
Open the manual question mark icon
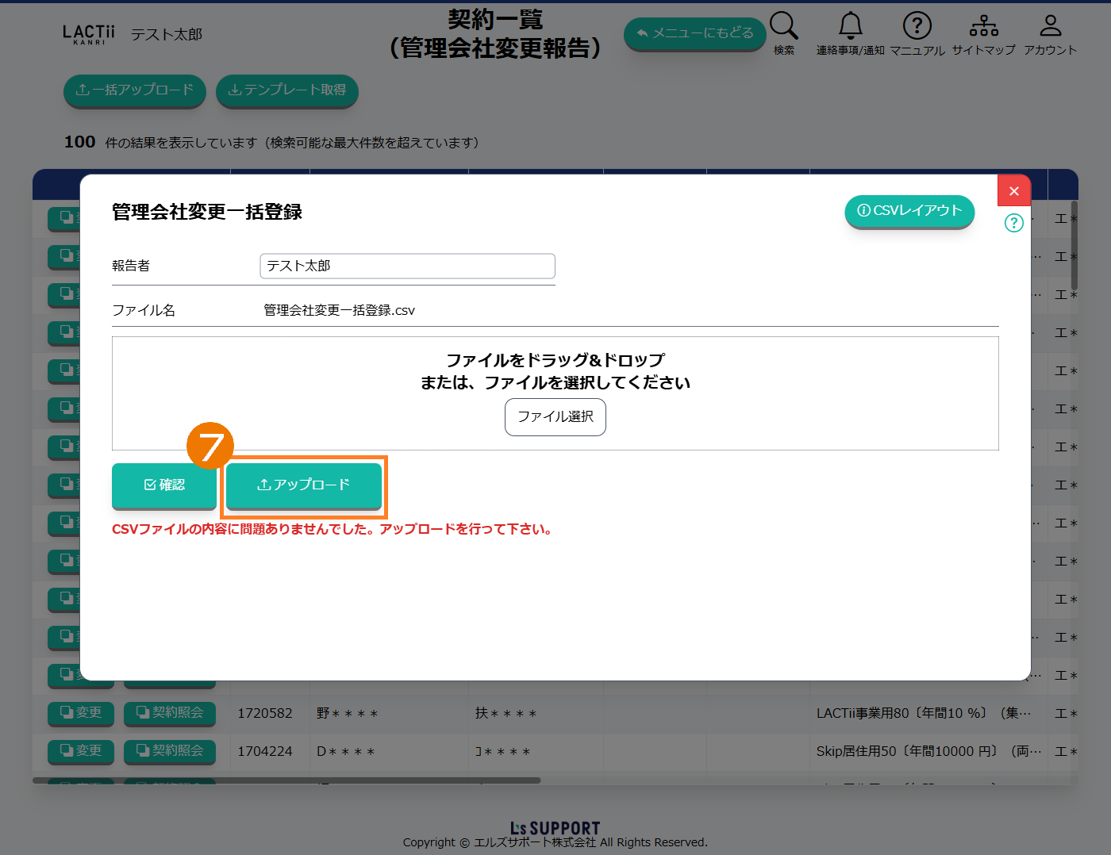[x=917, y=26]
